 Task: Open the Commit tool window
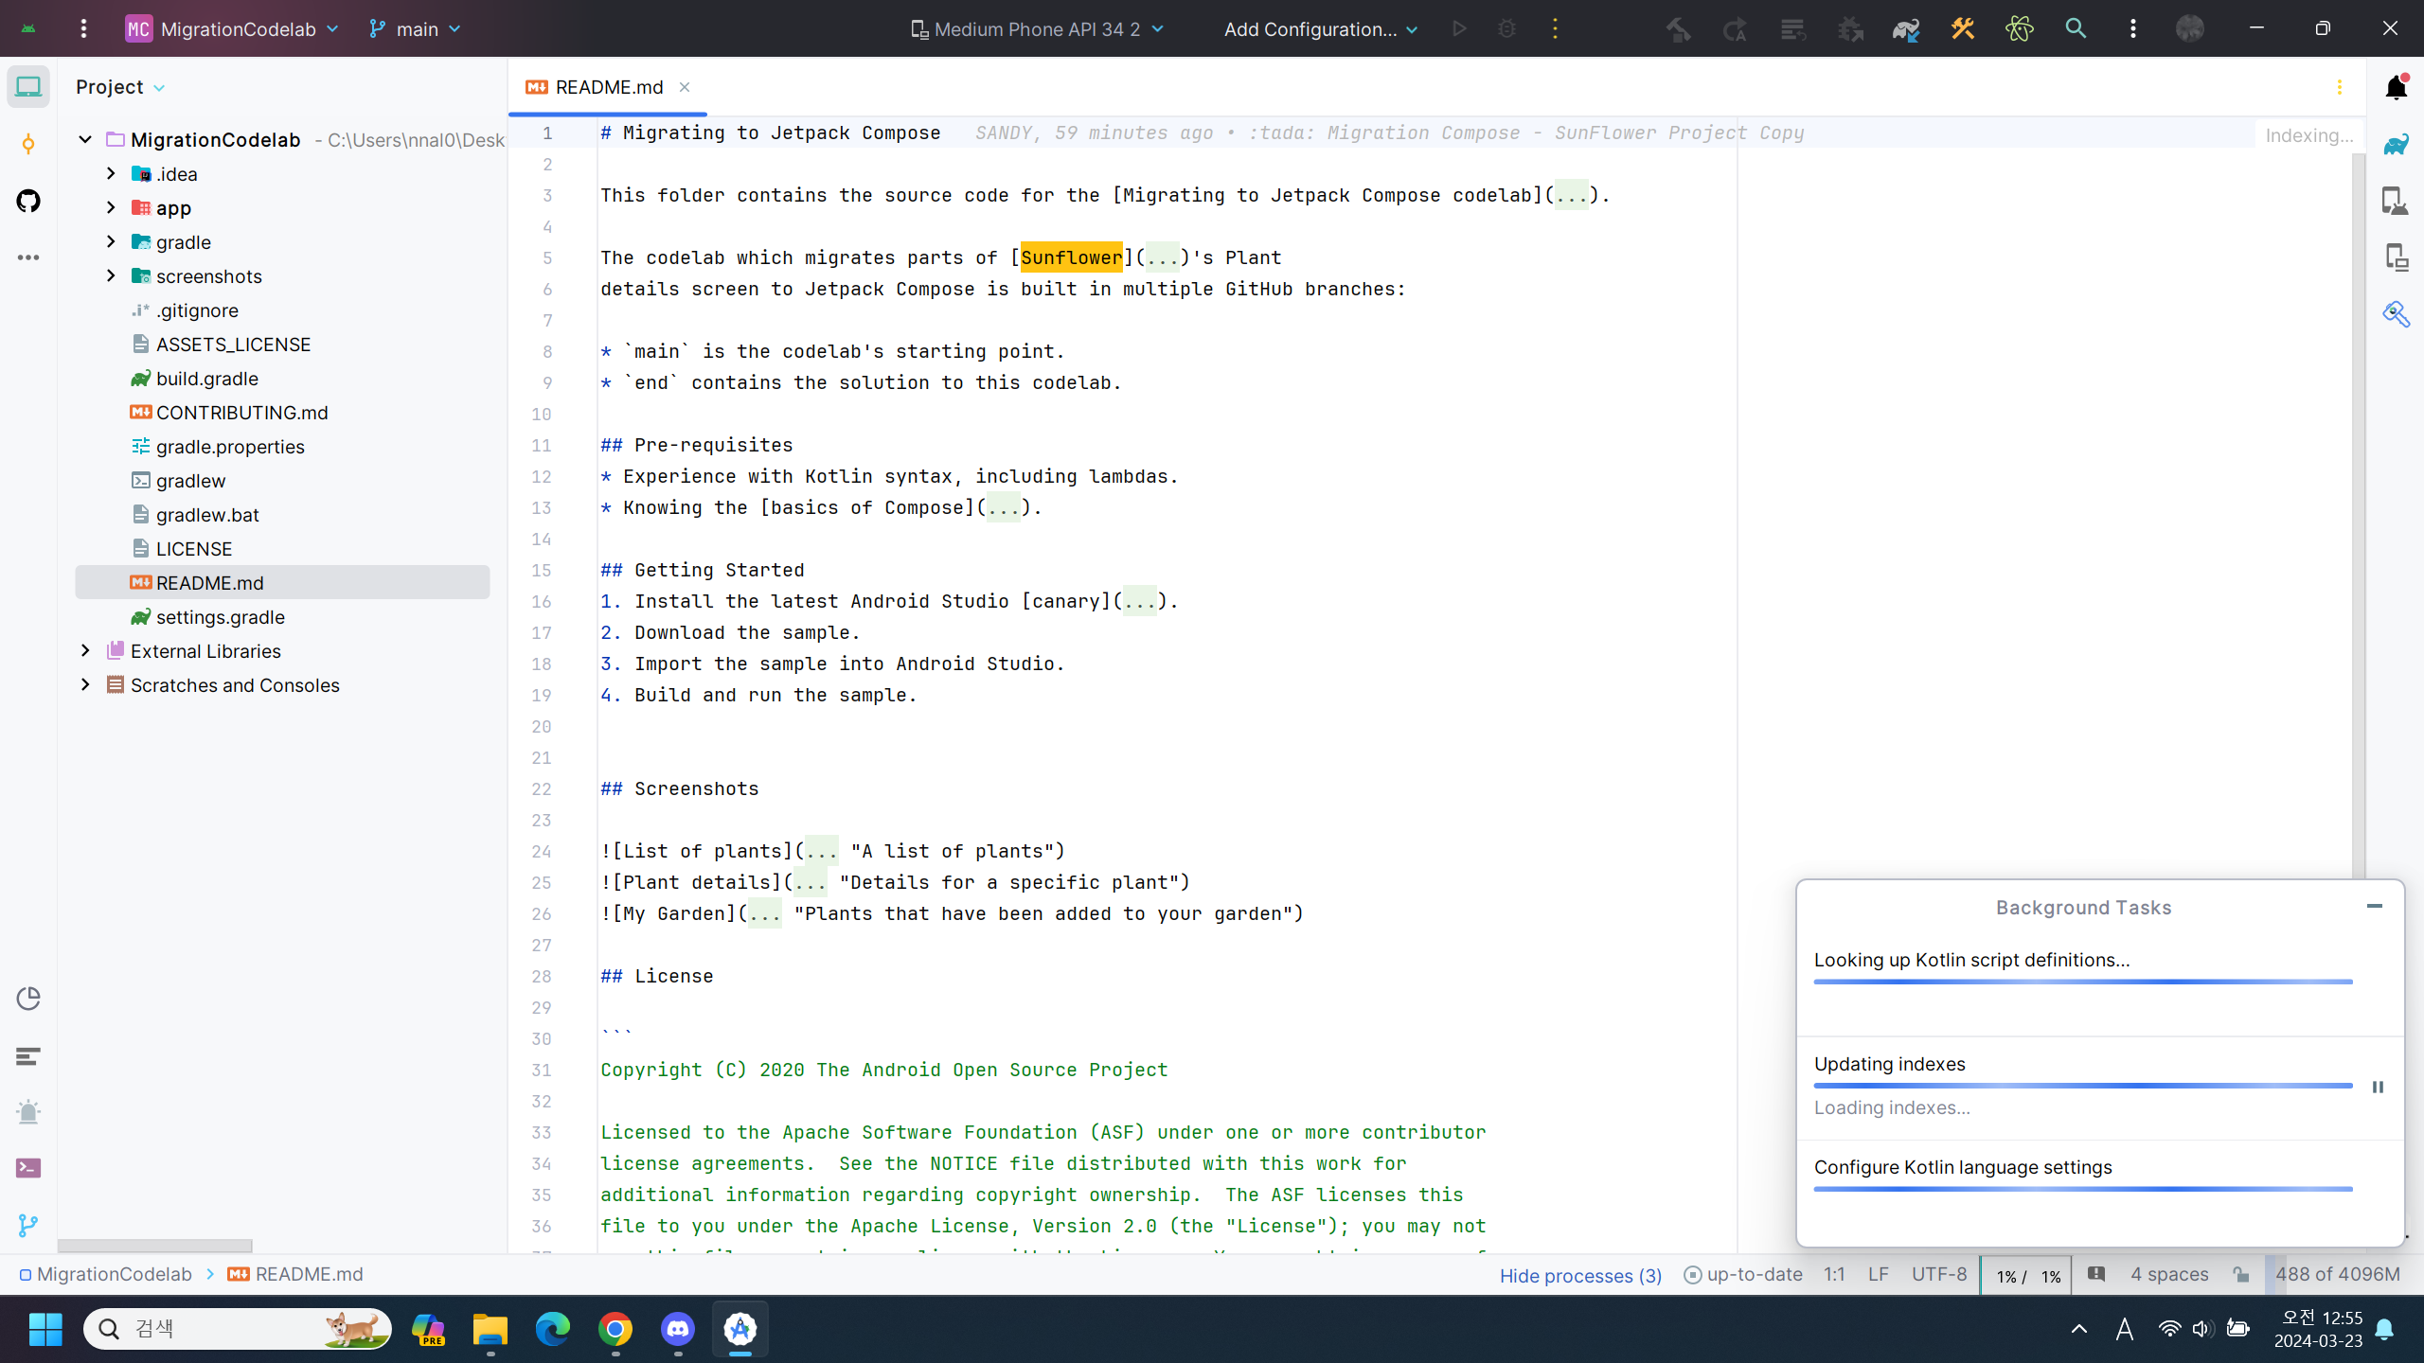point(28,144)
